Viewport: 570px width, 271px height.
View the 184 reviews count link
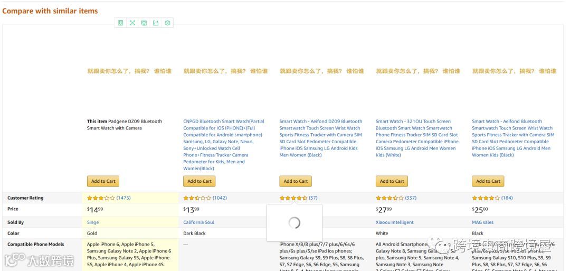click(507, 198)
